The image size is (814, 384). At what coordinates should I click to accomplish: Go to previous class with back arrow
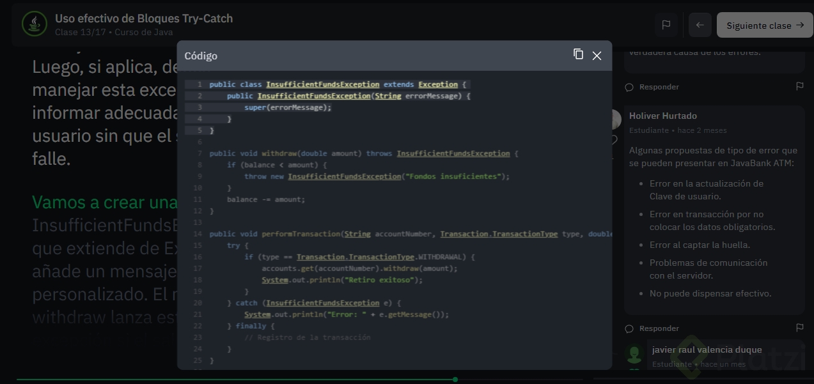[700, 25]
